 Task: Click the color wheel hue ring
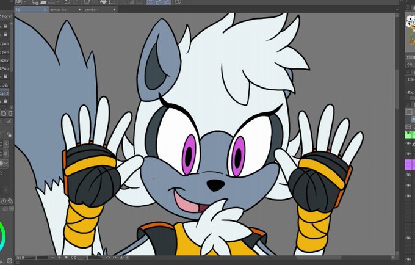3,236
